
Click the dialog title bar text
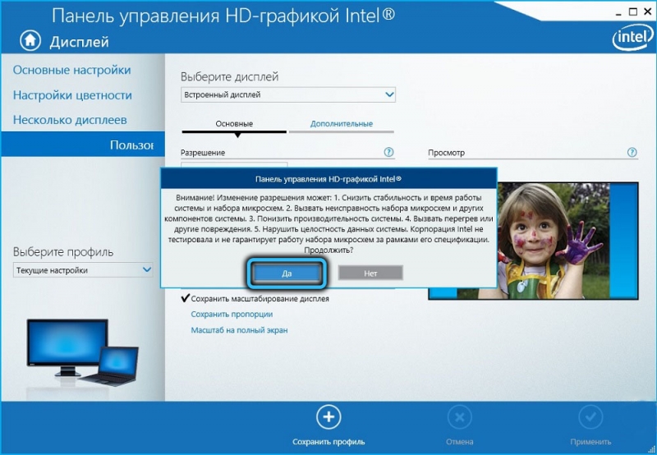tap(328, 179)
